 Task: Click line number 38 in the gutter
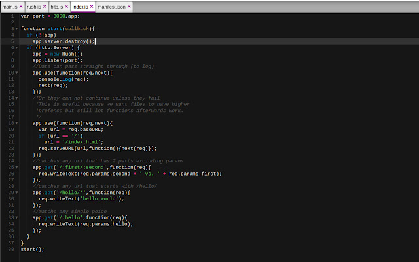click(11, 249)
